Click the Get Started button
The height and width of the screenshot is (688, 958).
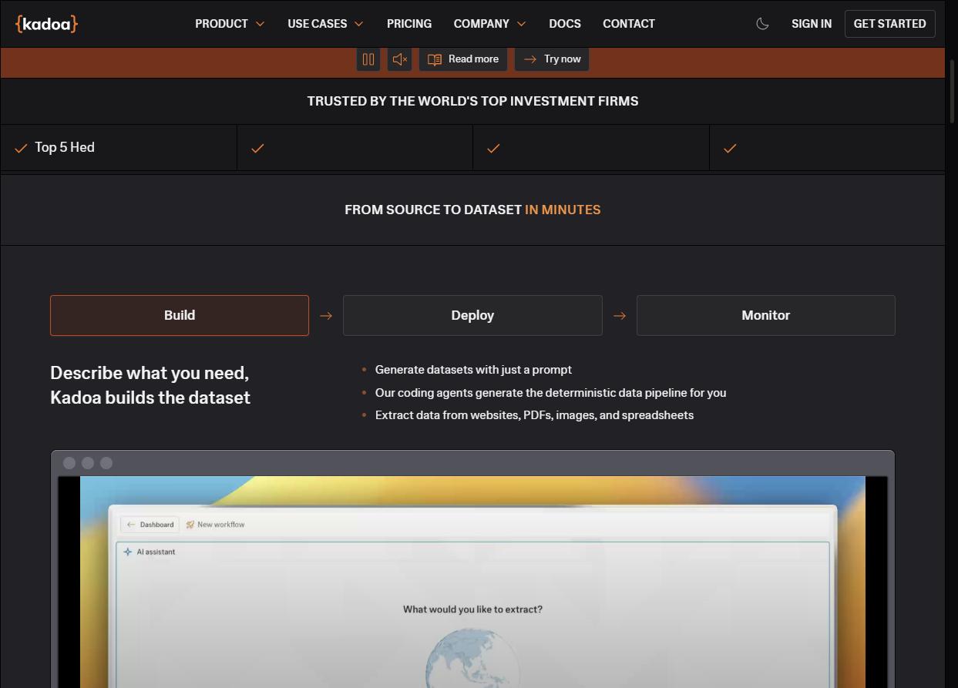pos(889,24)
